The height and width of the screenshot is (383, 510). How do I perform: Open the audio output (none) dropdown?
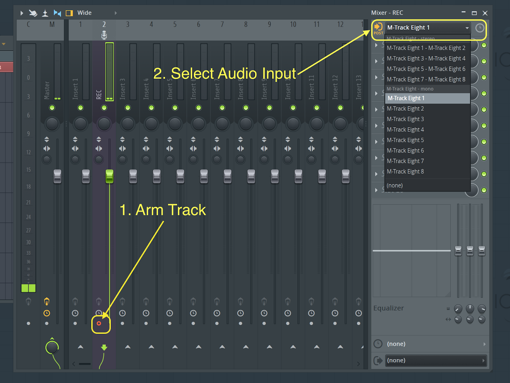[436, 360]
